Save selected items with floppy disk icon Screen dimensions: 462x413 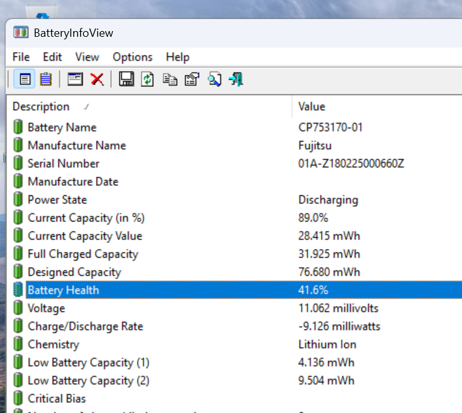(126, 79)
